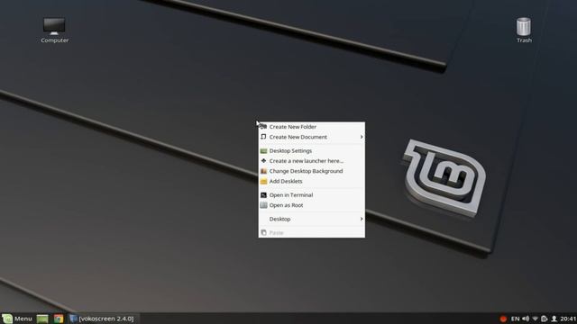Open Desktop Settings from context menu

point(312,151)
